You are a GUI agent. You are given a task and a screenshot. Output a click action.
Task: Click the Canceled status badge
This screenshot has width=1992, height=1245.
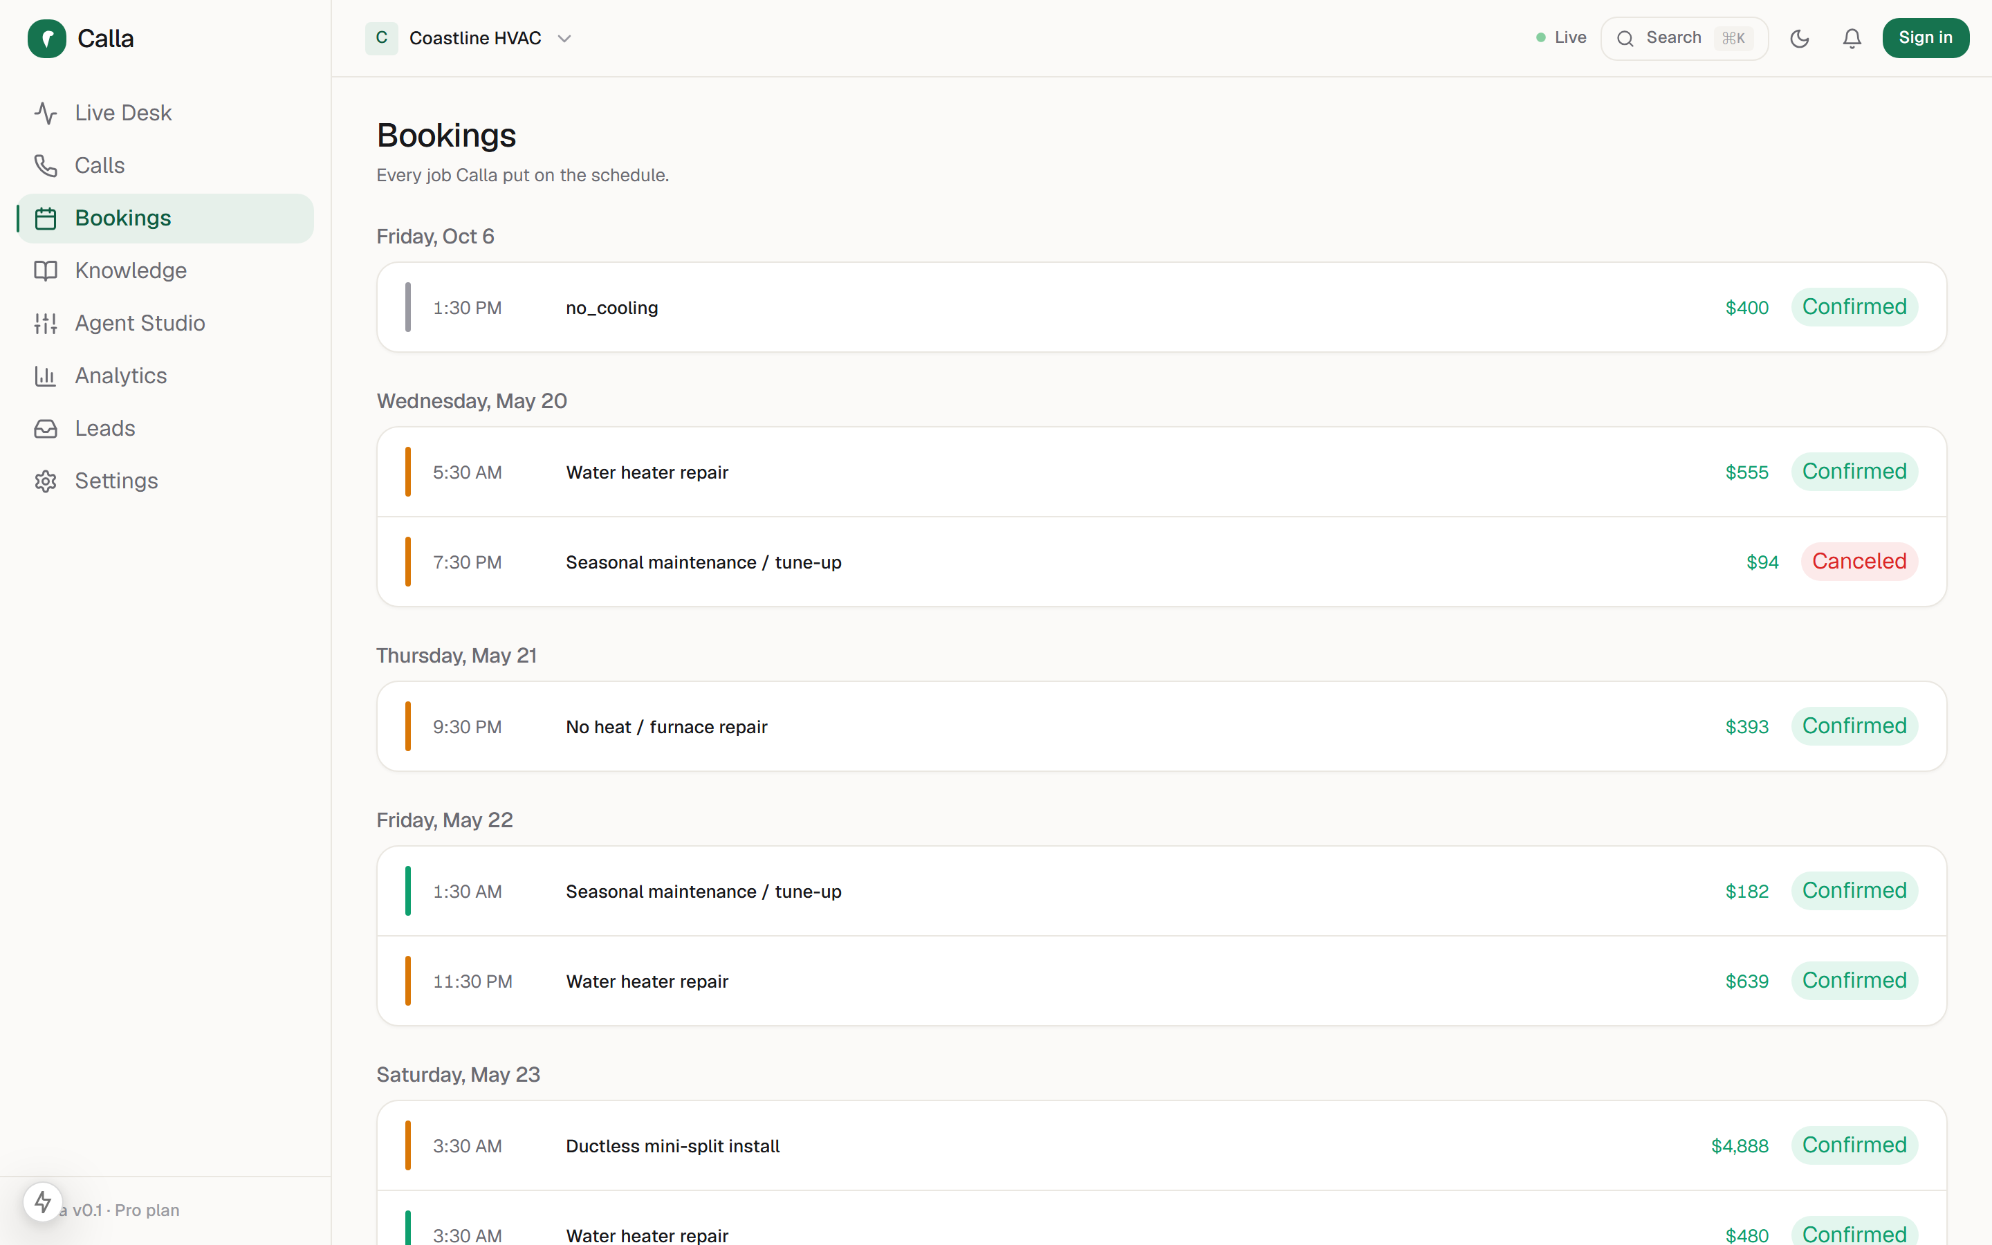tap(1859, 562)
